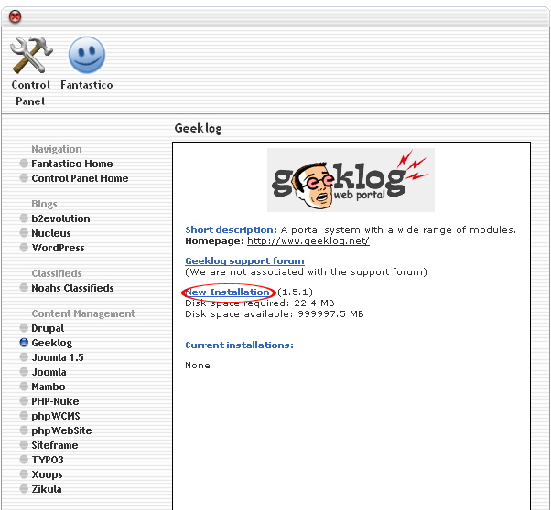551x510 pixels.
Task: Click bullet icon beside Control Panel Home
Action: [x=24, y=178]
